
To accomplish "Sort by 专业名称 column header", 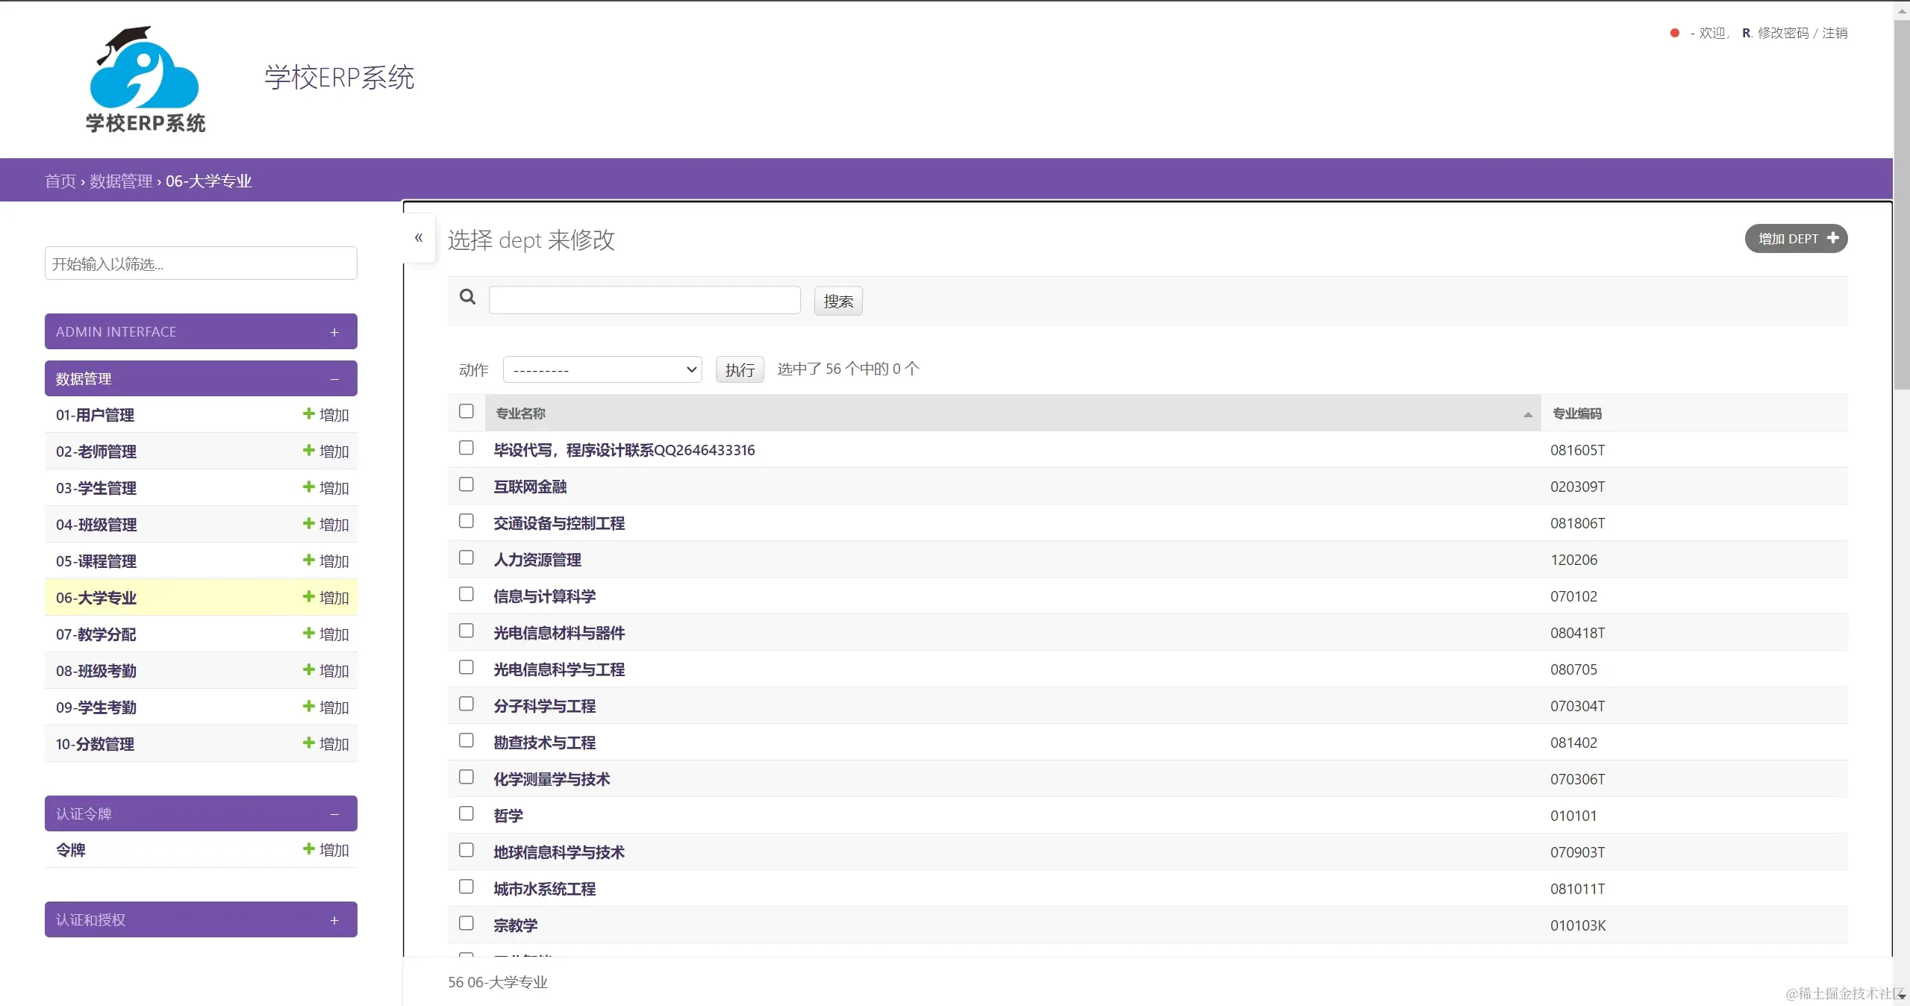I will point(521,413).
